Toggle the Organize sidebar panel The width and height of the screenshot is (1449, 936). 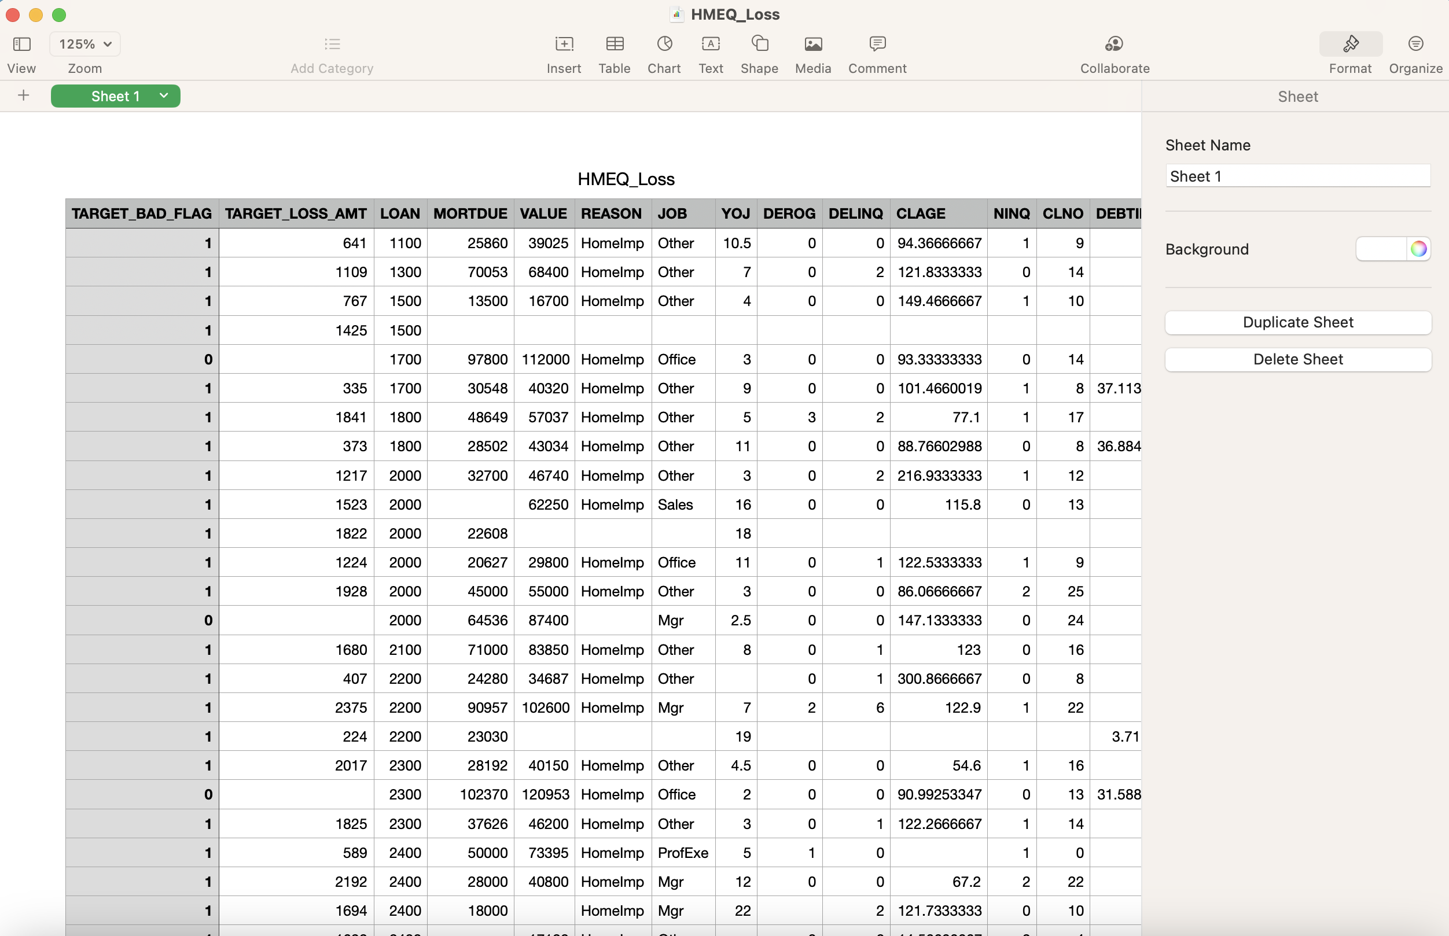click(1415, 44)
